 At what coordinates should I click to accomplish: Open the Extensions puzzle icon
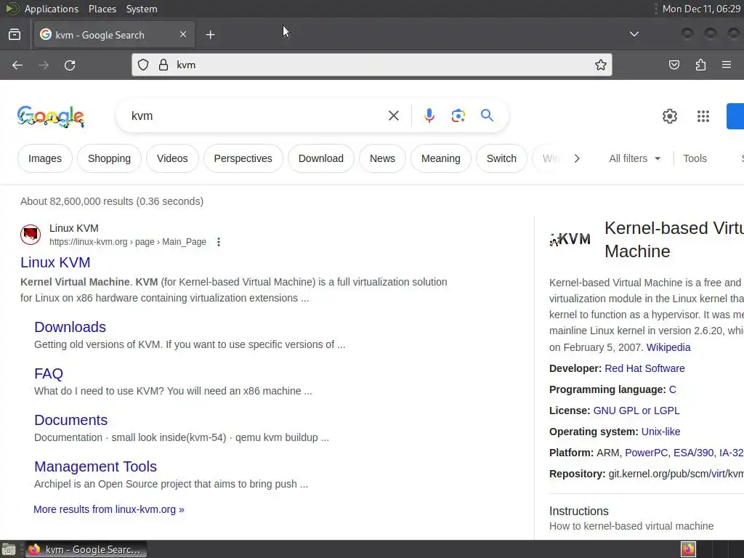click(x=700, y=65)
